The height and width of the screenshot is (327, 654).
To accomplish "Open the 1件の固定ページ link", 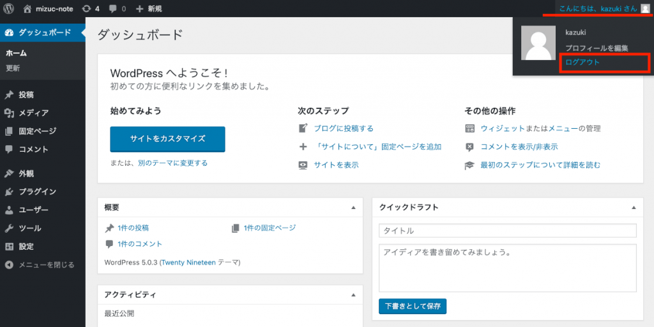I will pos(270,228).
